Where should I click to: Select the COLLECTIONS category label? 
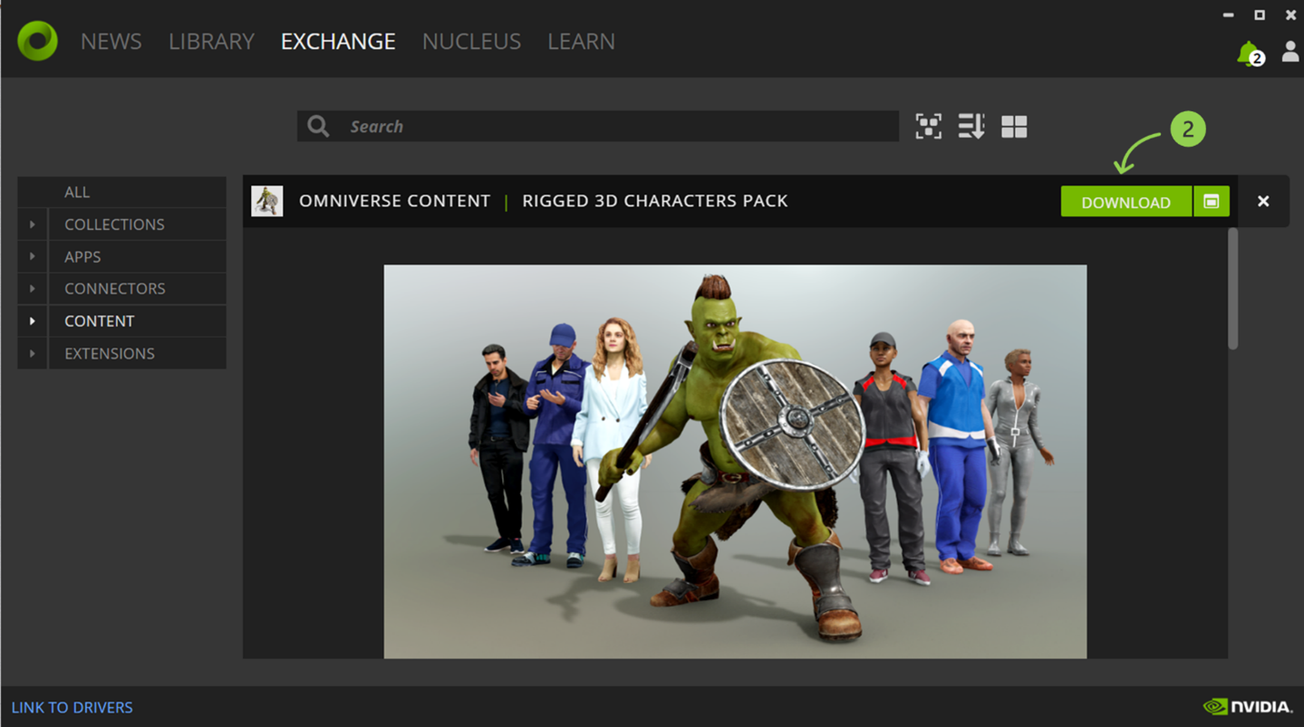pyautogui.click(x=114, y=225)
